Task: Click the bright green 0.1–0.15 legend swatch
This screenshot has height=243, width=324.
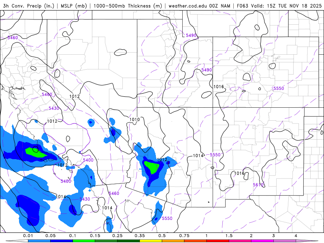Action: click(84, 241)
